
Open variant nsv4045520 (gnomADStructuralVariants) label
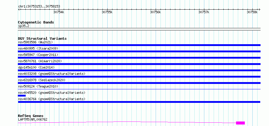click(x=52, y=93)
